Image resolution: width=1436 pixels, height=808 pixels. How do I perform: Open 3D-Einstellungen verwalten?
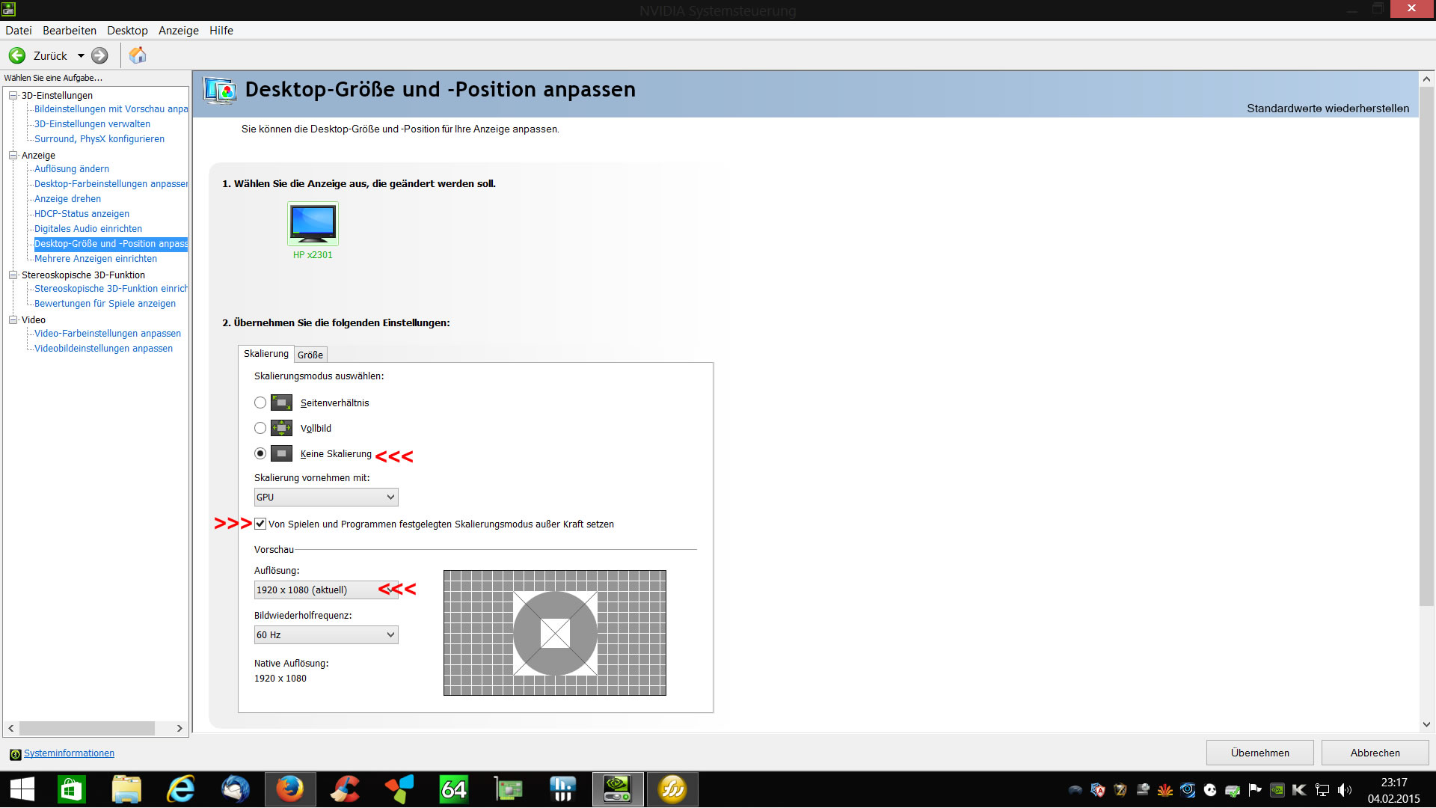point(92,124)
